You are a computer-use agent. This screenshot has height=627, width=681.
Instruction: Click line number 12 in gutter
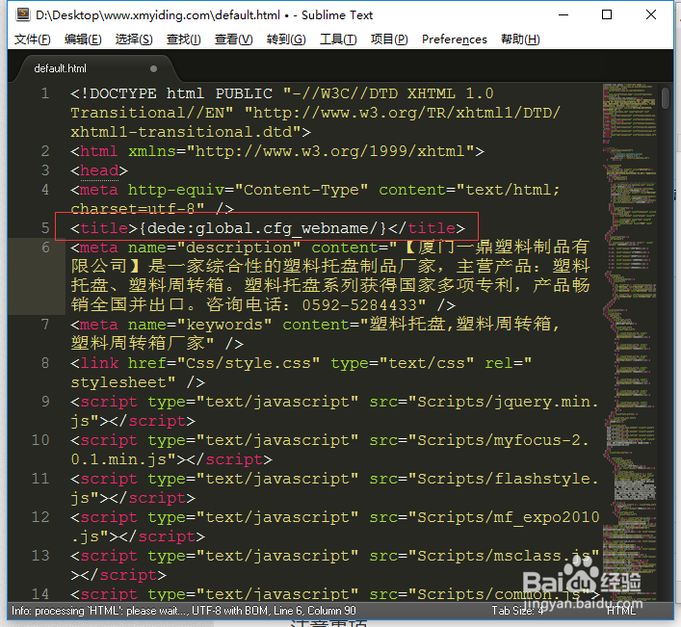[x=40, y=517]
